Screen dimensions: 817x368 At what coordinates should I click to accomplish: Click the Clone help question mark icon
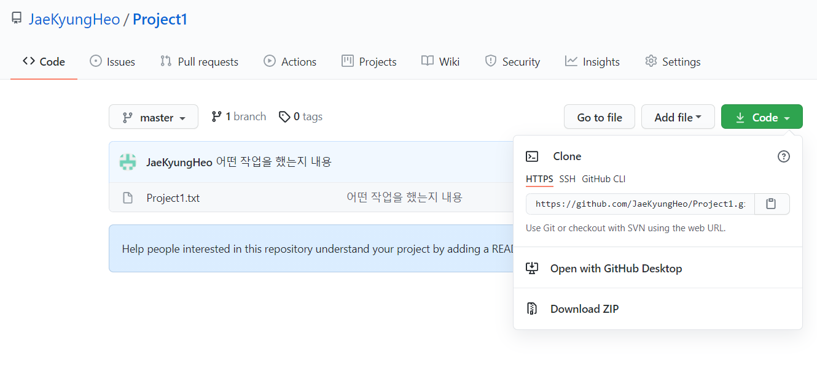(784, 156)
